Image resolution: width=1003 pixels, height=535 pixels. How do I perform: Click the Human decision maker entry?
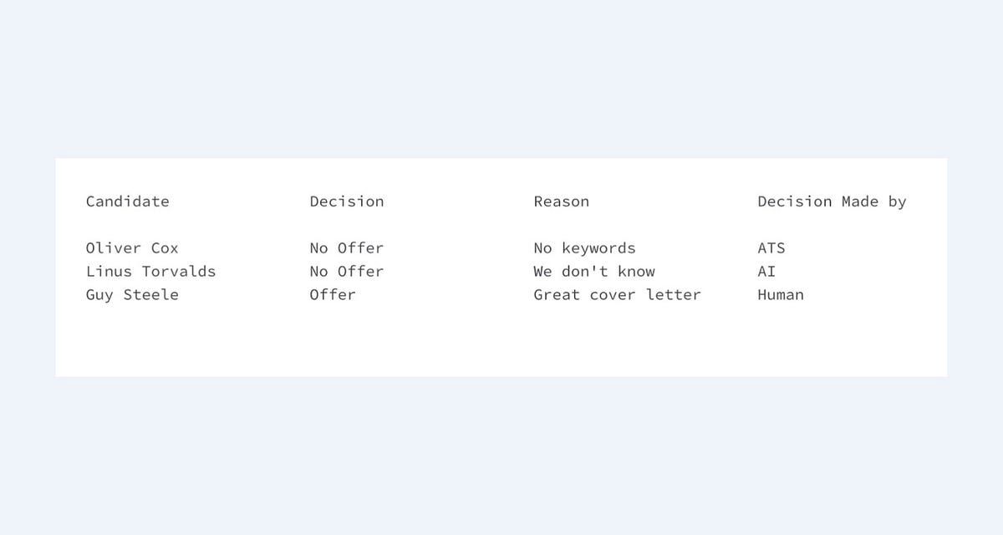780,295
